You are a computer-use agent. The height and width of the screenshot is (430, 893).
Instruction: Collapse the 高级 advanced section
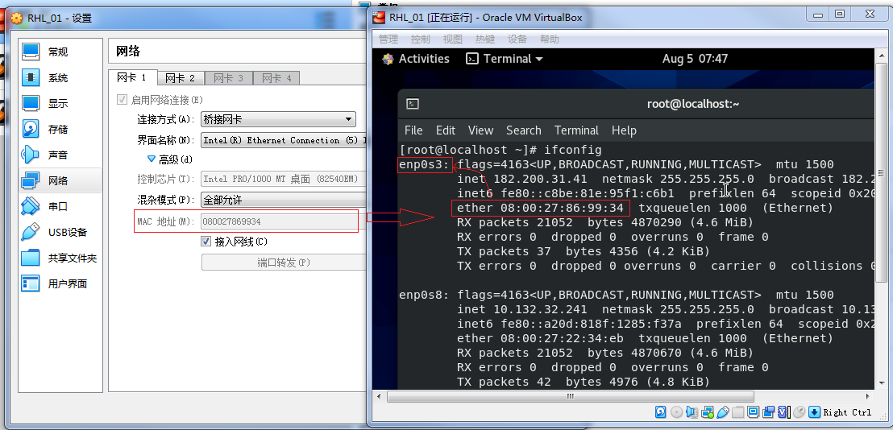point(169,159)
